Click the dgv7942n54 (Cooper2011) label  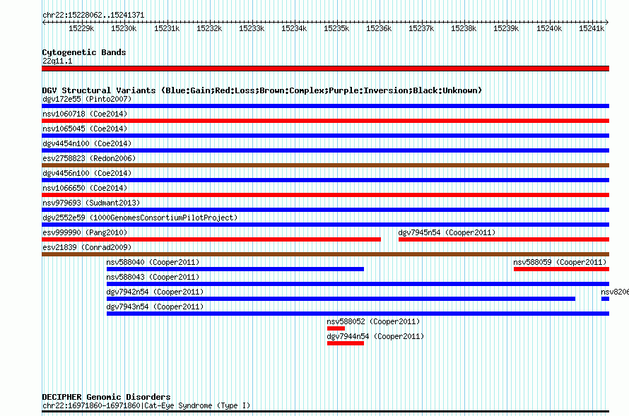(x=155, y=292)
